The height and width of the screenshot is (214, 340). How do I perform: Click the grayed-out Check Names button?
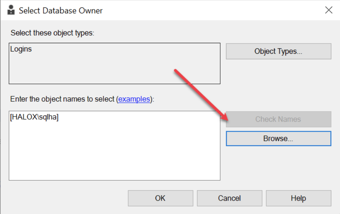[278, 119]
